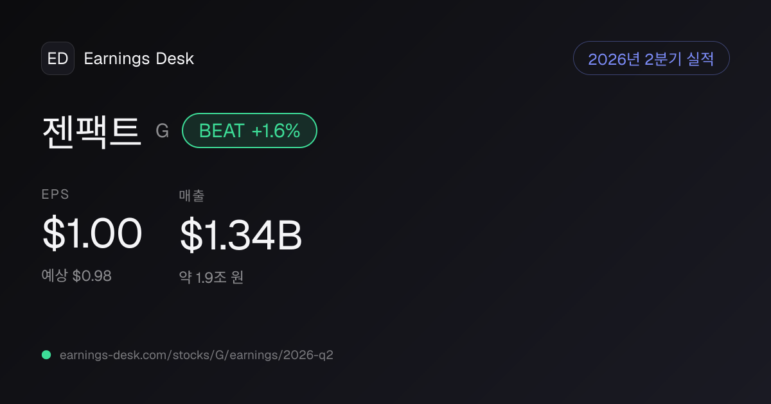Select the 약 1.9조 원 conversion text
This screenshot has height=404, width=771.
(x=211, y=278)
